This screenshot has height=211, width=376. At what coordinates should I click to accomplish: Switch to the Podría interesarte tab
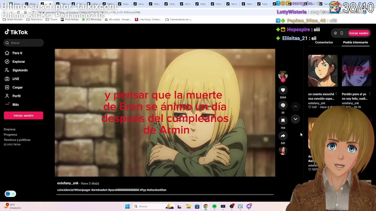[x=355, y=42]
